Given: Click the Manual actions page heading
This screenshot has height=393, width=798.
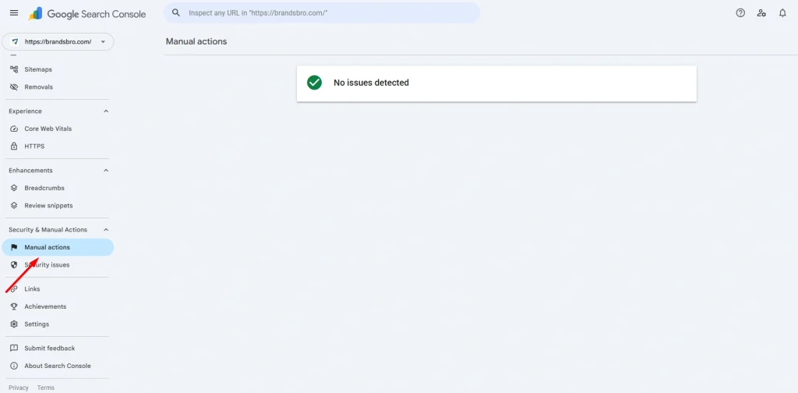Looking at the screenshot, I should [196, 41].
